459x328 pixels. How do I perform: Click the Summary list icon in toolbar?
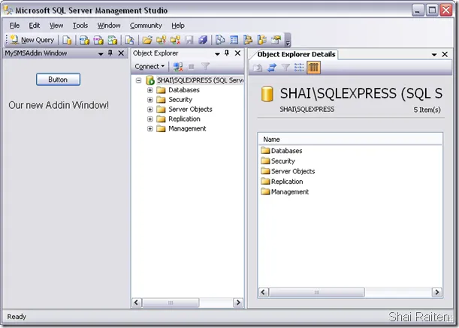coord(234,40)
